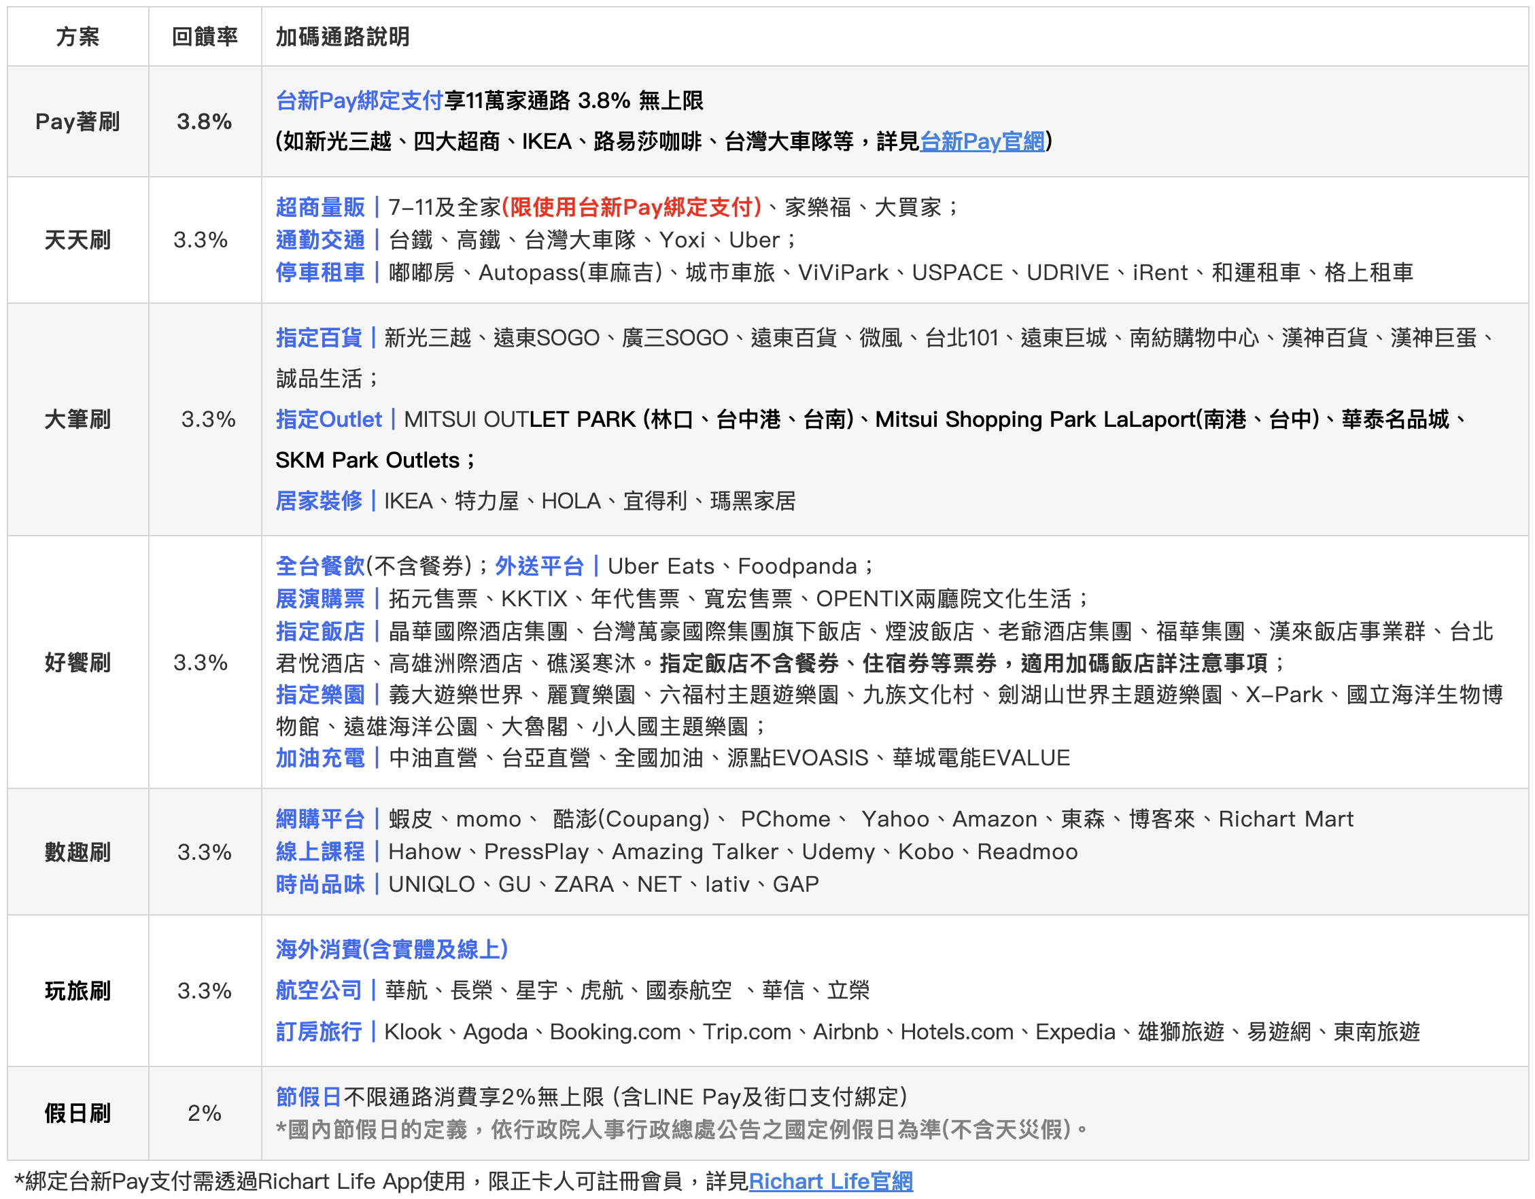Image resolution: width=1535 pixels, height=1199 pixels.
Task: Click the 航空公司 category label
Action: click(x=319, y=991)
